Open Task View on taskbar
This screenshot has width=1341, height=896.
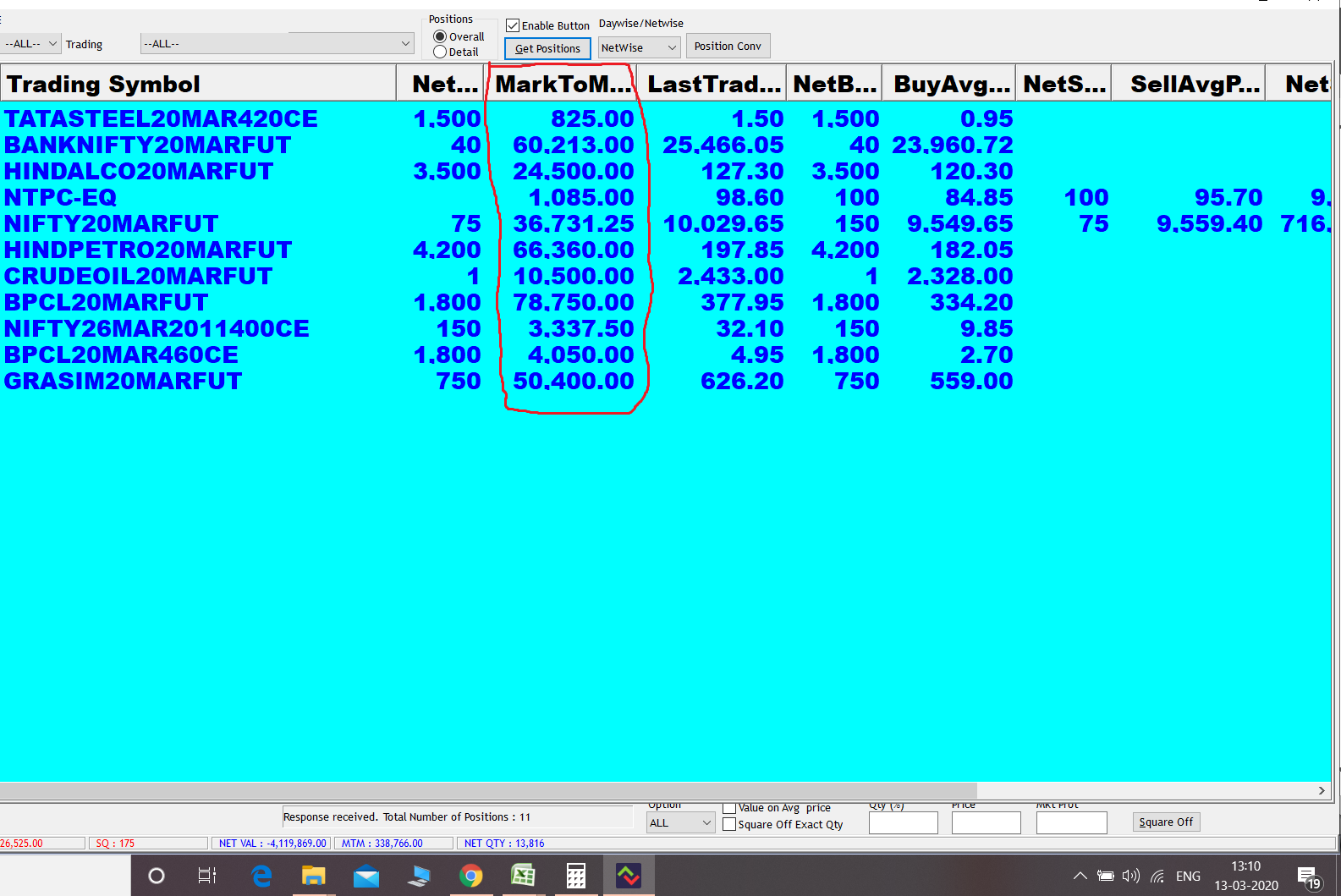(x=207, y=876)
